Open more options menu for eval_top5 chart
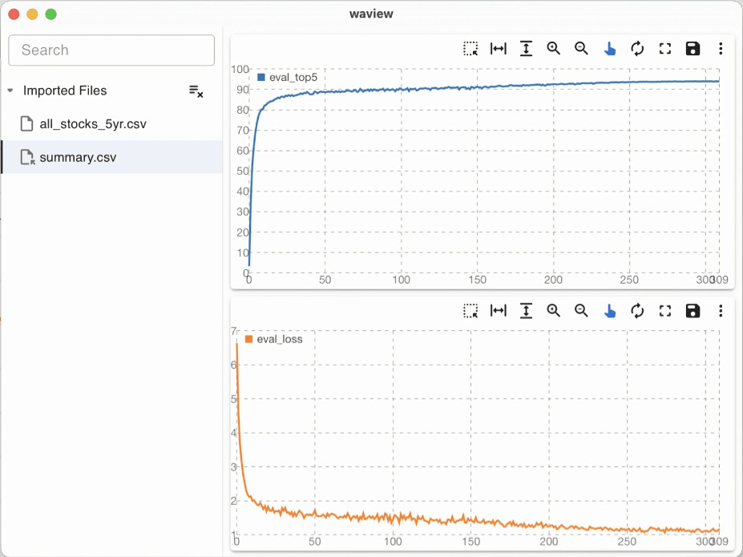743x557 pixels. [x=721, y=49]
